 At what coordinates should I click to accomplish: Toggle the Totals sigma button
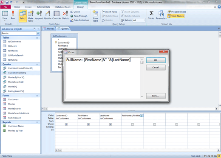[x=151, y=15]
